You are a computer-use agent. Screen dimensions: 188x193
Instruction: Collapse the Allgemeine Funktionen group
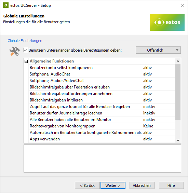[x=26, y=61]
